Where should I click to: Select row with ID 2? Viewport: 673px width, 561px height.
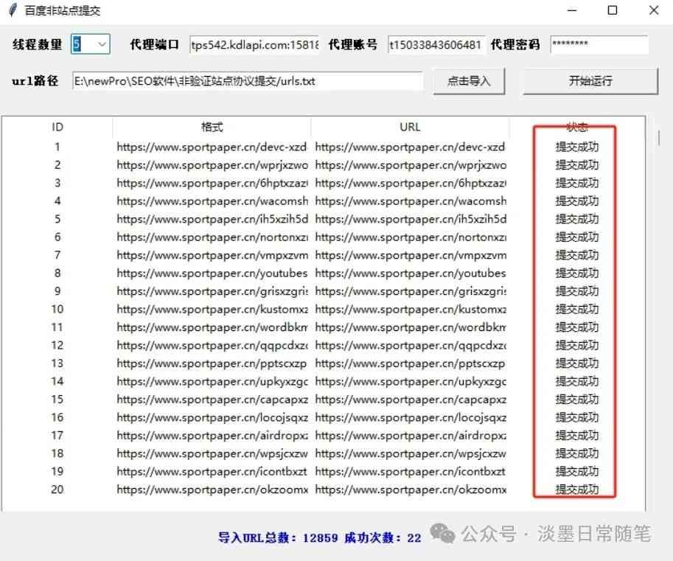coord(323,165)
